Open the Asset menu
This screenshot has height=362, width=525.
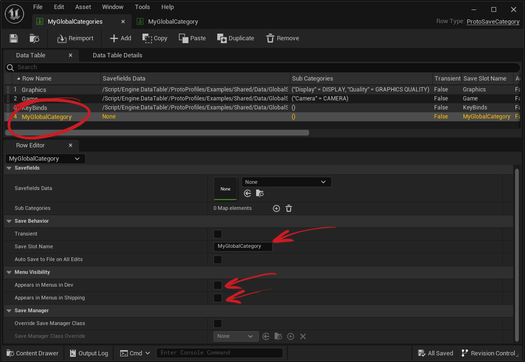coord(83,7)
